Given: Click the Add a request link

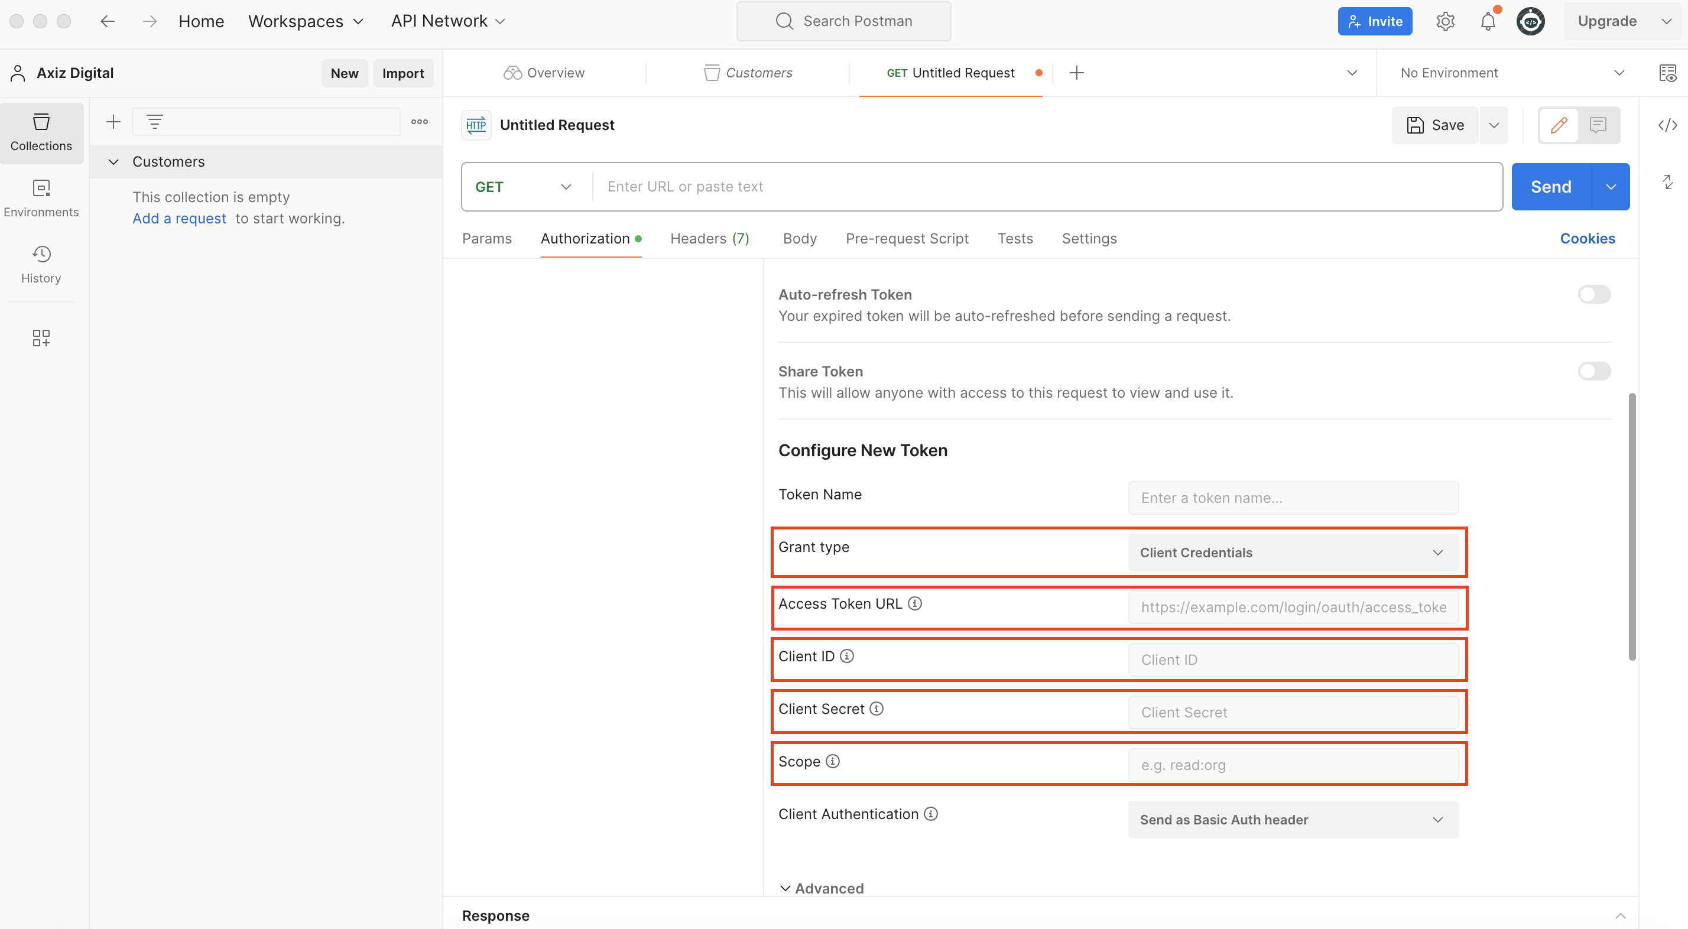Looking at the screenshot, I should tap(179, 218).
